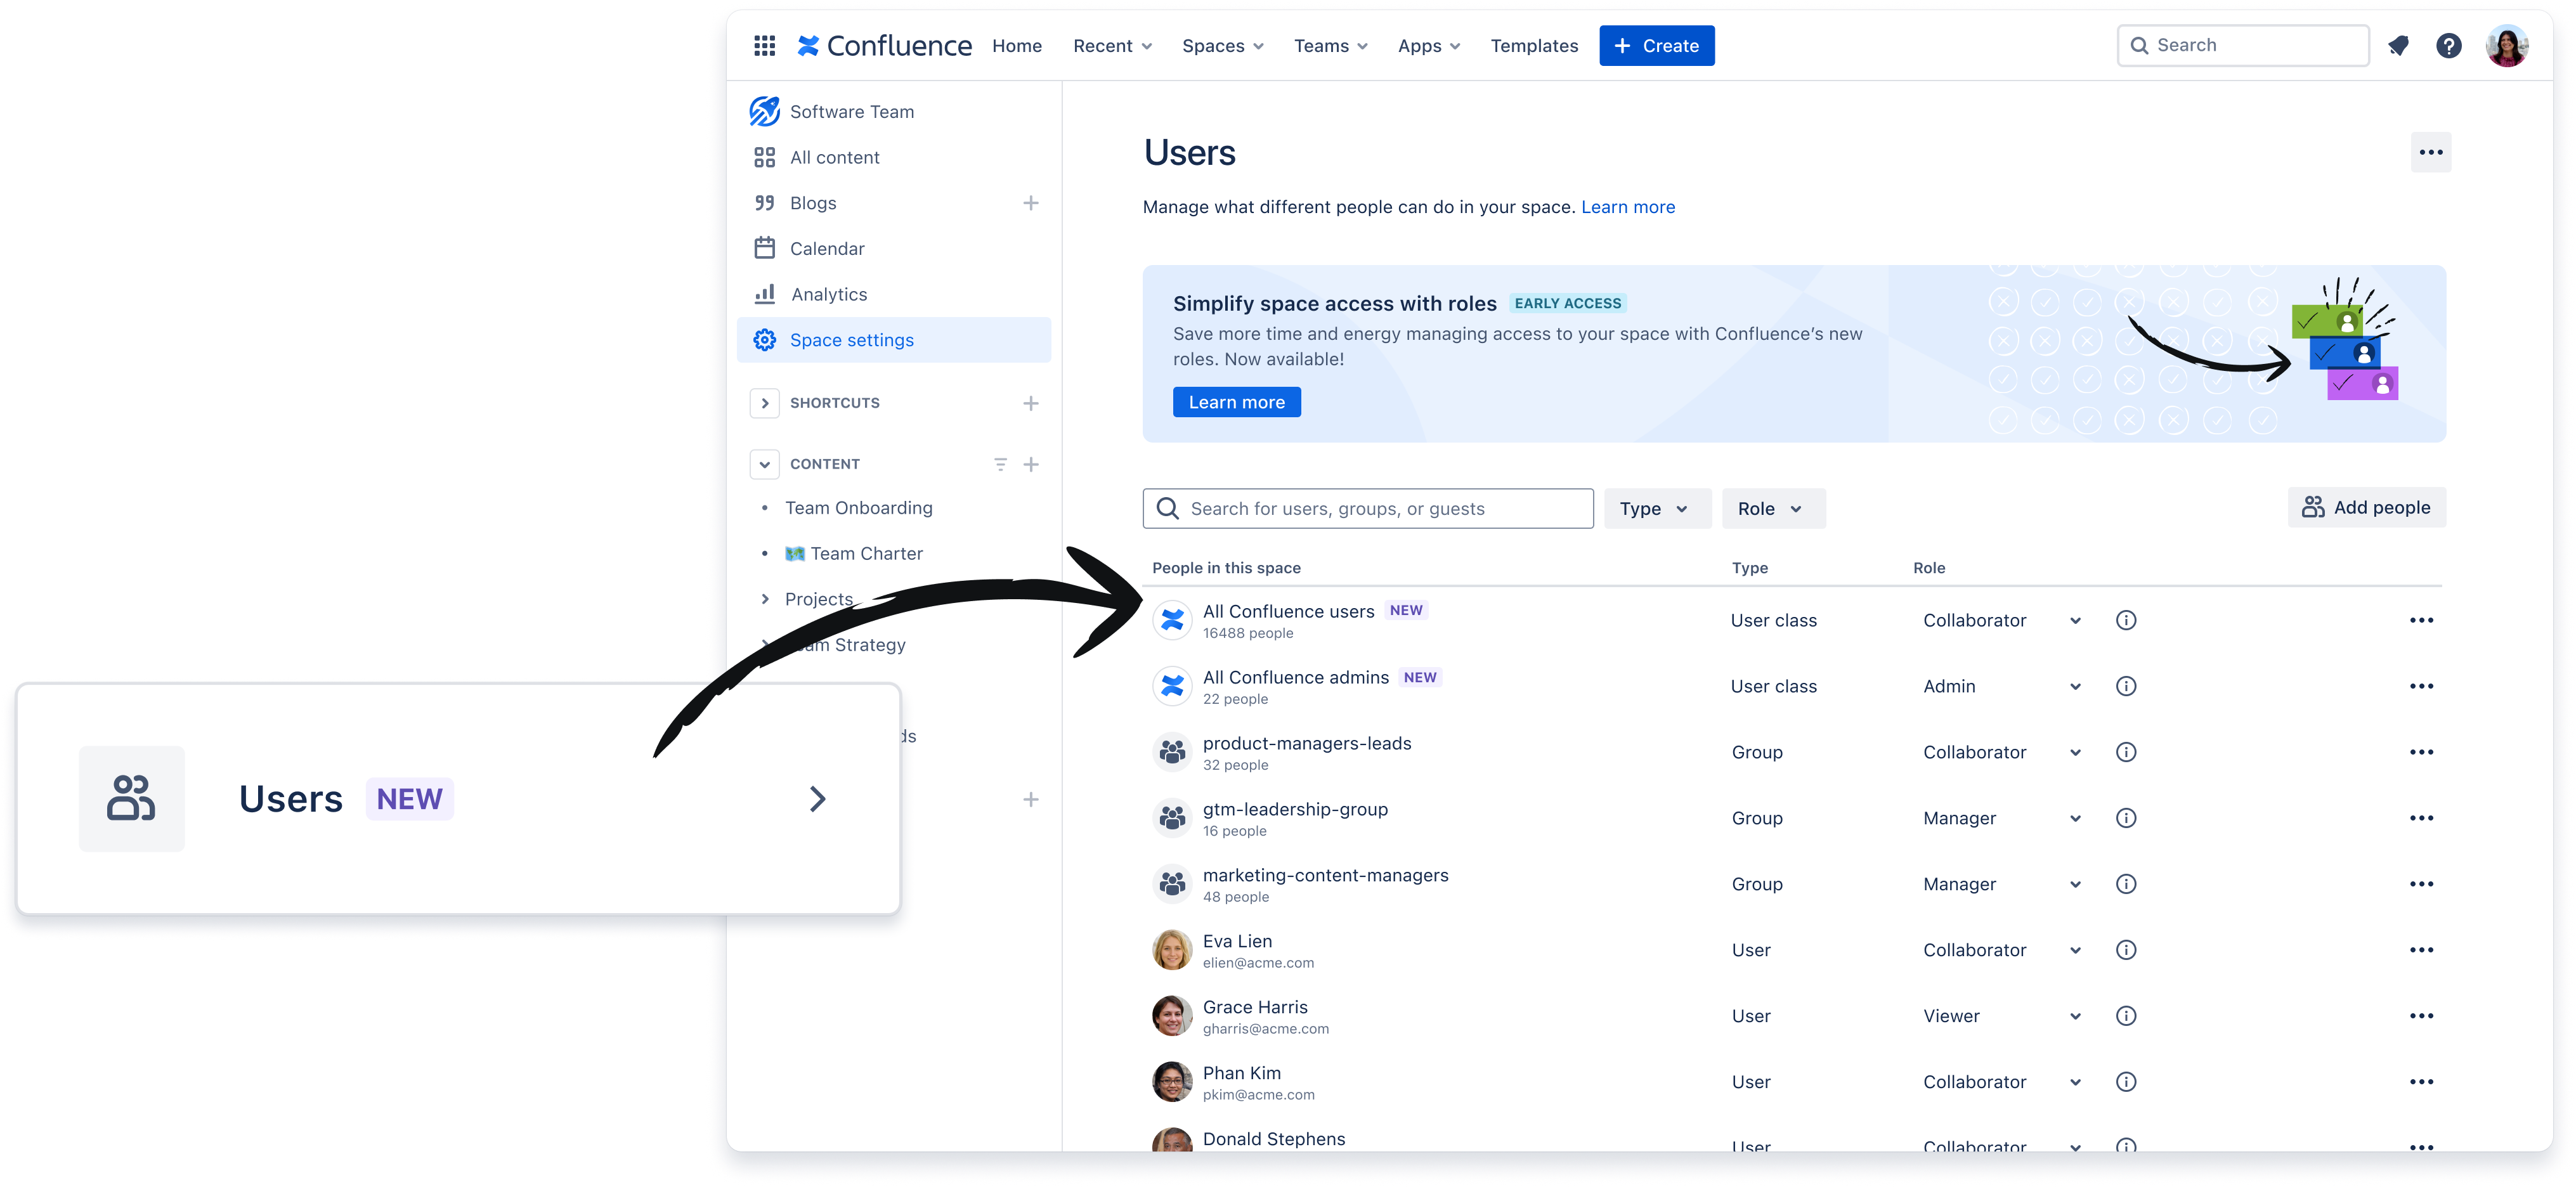Click the Confluence logo
Screen dimensions: 2576x1187
pyautogui.click(x=883, y=45)
